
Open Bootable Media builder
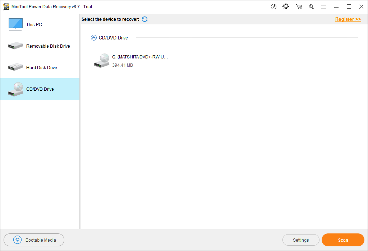(34, 240)
